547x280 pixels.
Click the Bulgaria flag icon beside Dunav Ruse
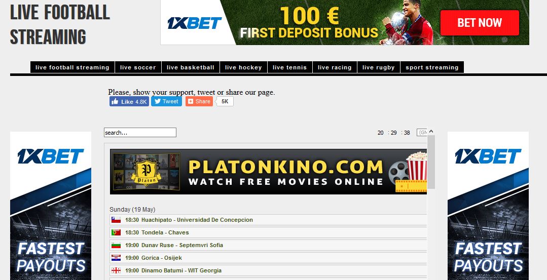click(x=116, y=245)
